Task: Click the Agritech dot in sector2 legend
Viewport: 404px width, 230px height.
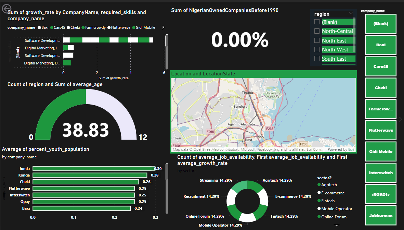Action: point(319,185)
